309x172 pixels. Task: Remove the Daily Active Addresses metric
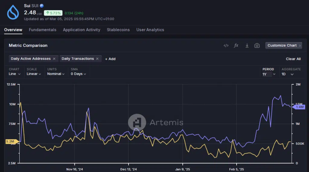click(54, 59)
